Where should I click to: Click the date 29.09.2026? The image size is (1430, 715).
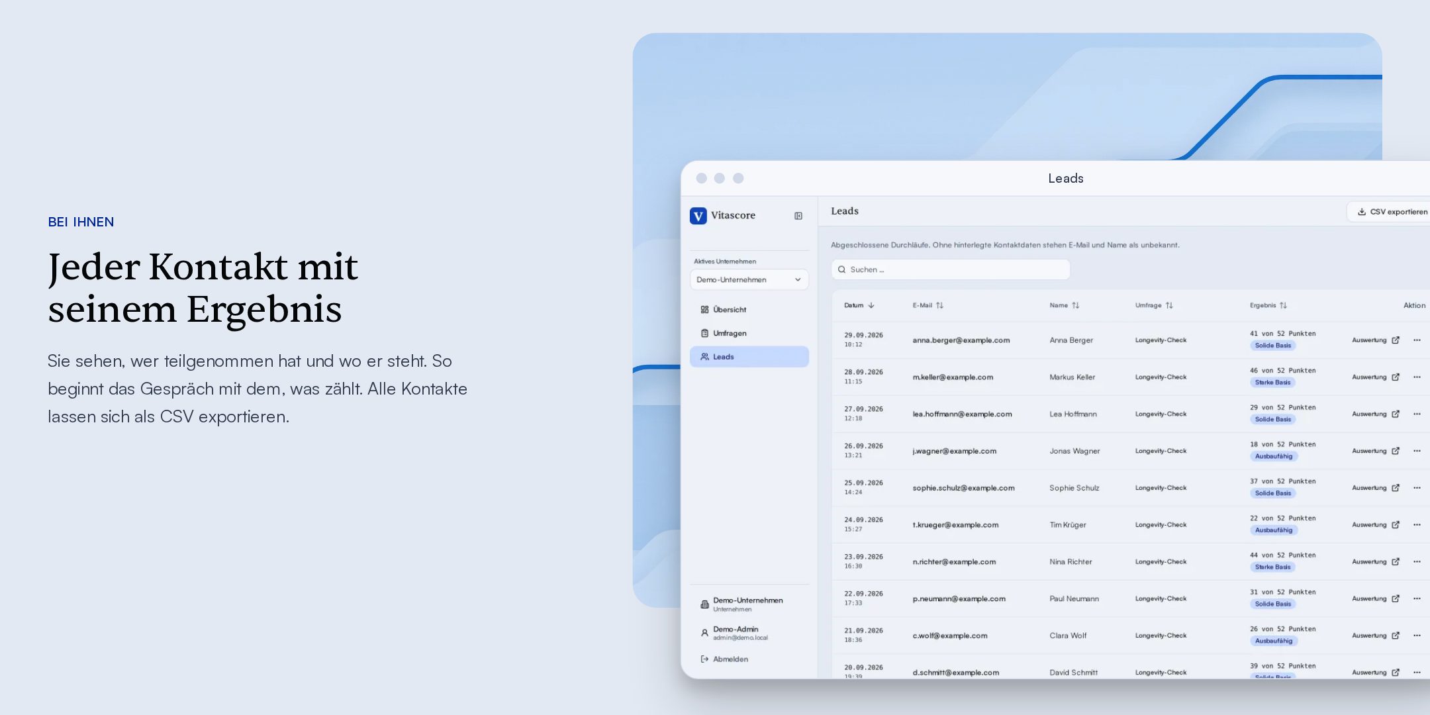pos(863,335)
